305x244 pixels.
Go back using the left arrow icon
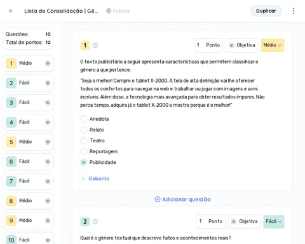pos(11,11)
